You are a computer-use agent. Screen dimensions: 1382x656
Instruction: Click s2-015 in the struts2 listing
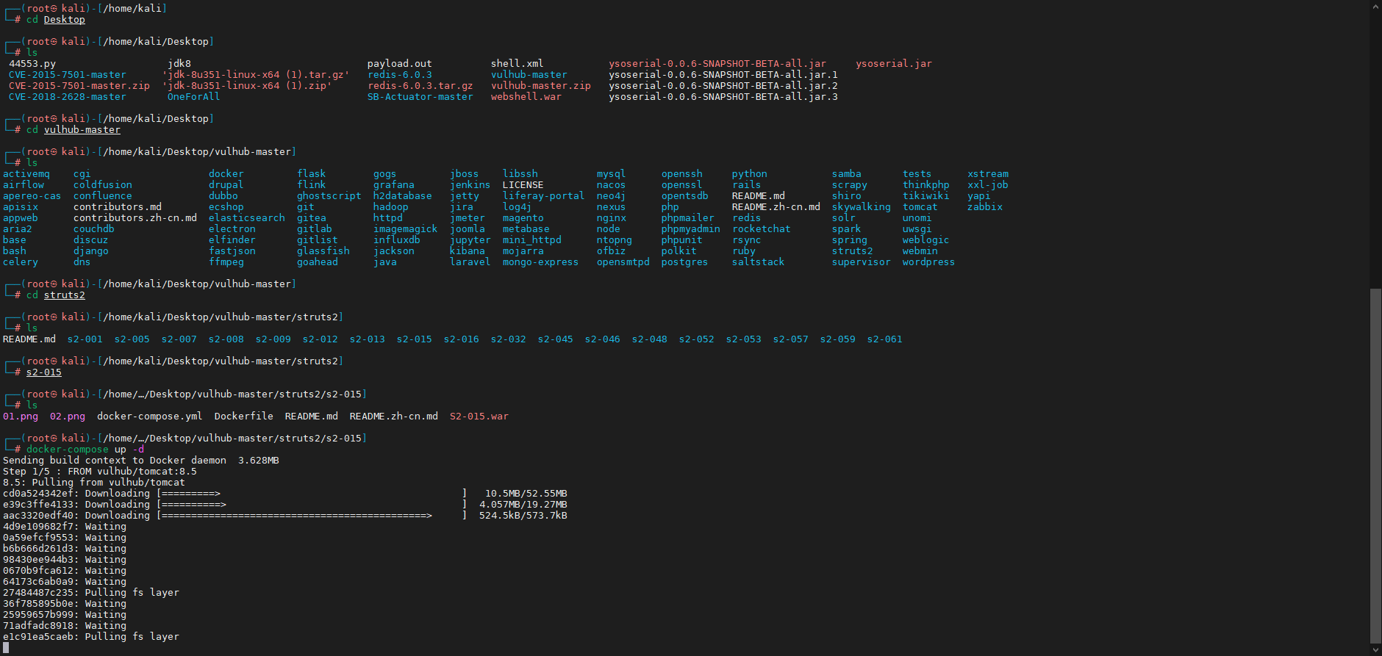tap(415, 339)
